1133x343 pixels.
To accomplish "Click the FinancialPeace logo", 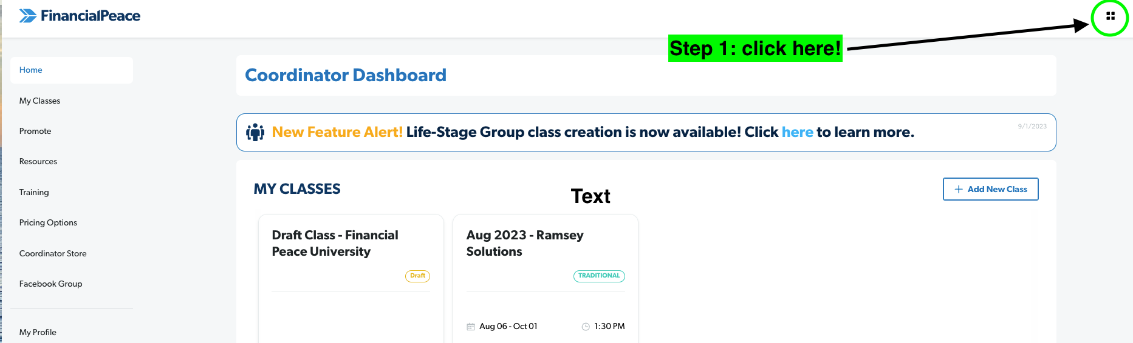I will point(80,16).
